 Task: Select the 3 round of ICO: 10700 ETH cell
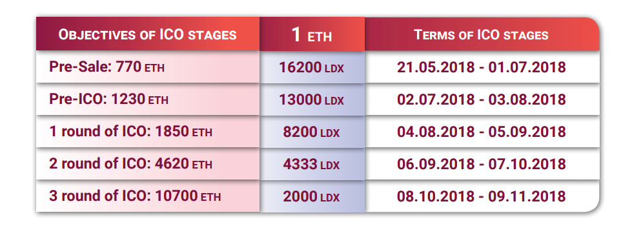click(x=148, y=196)
